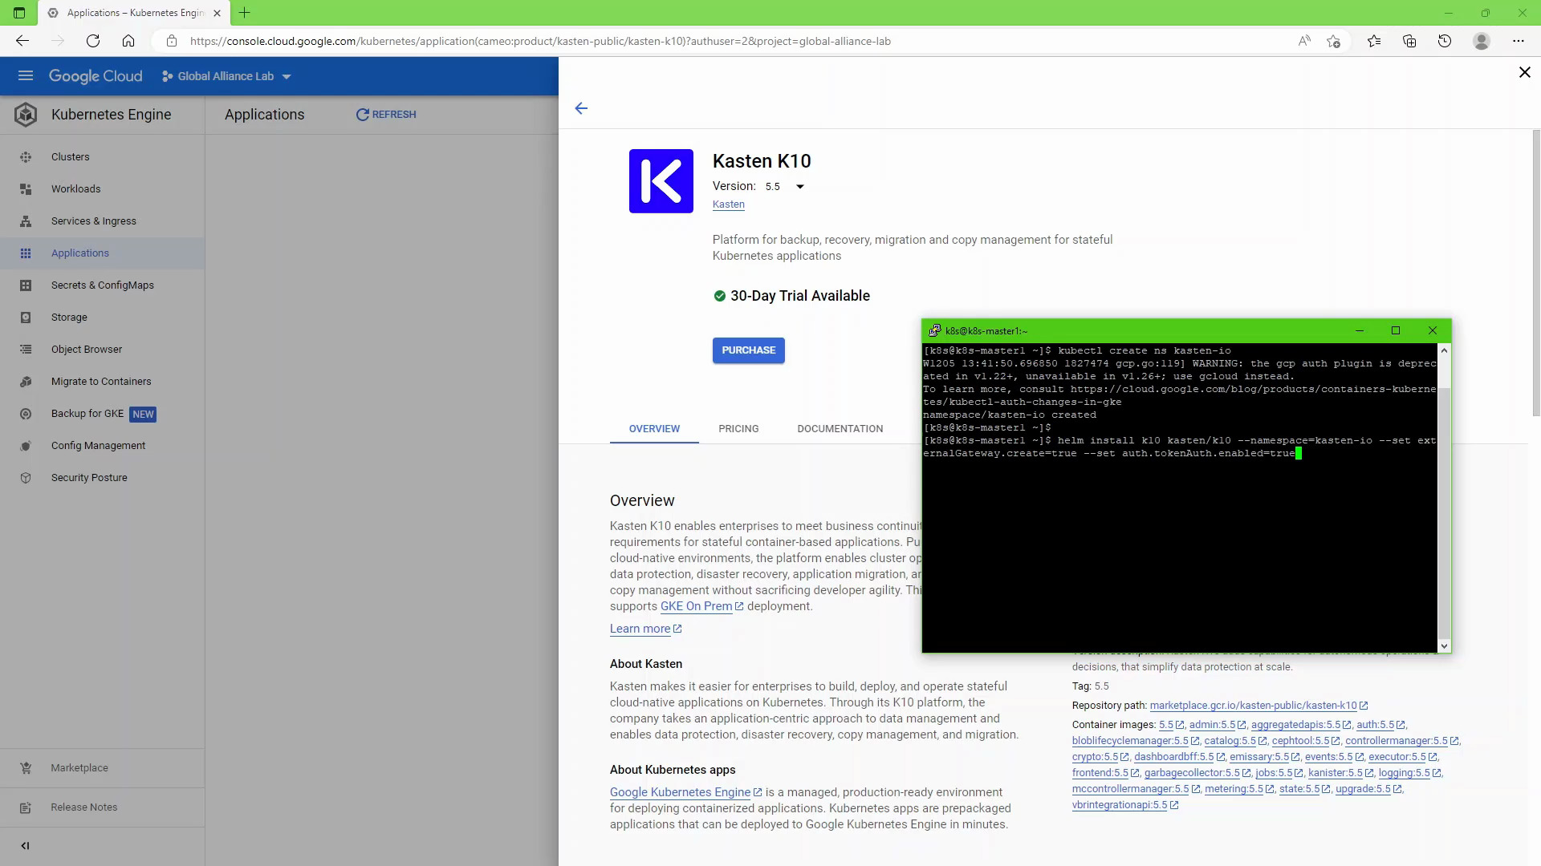This screenshot has height=866, width=1541.
Task: Open Workloads from the sidebar icon
Action: [x=26, y=189]
